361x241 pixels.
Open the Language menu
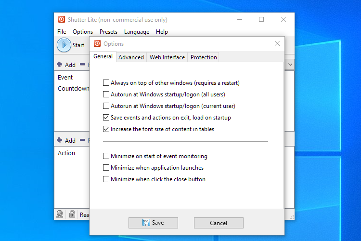click(x=137, y=32)
